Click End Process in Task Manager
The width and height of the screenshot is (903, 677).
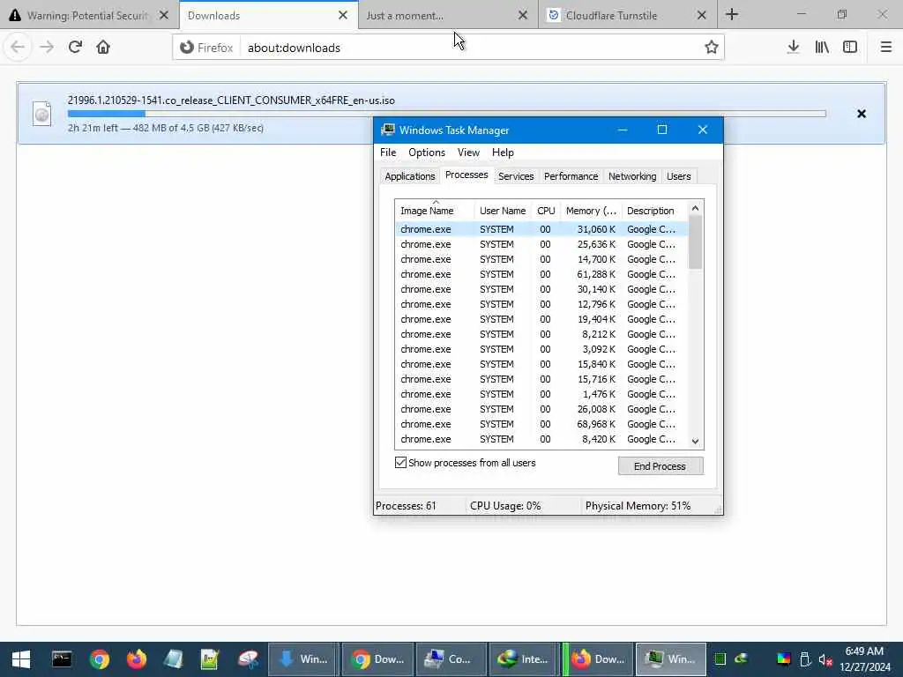660,466
